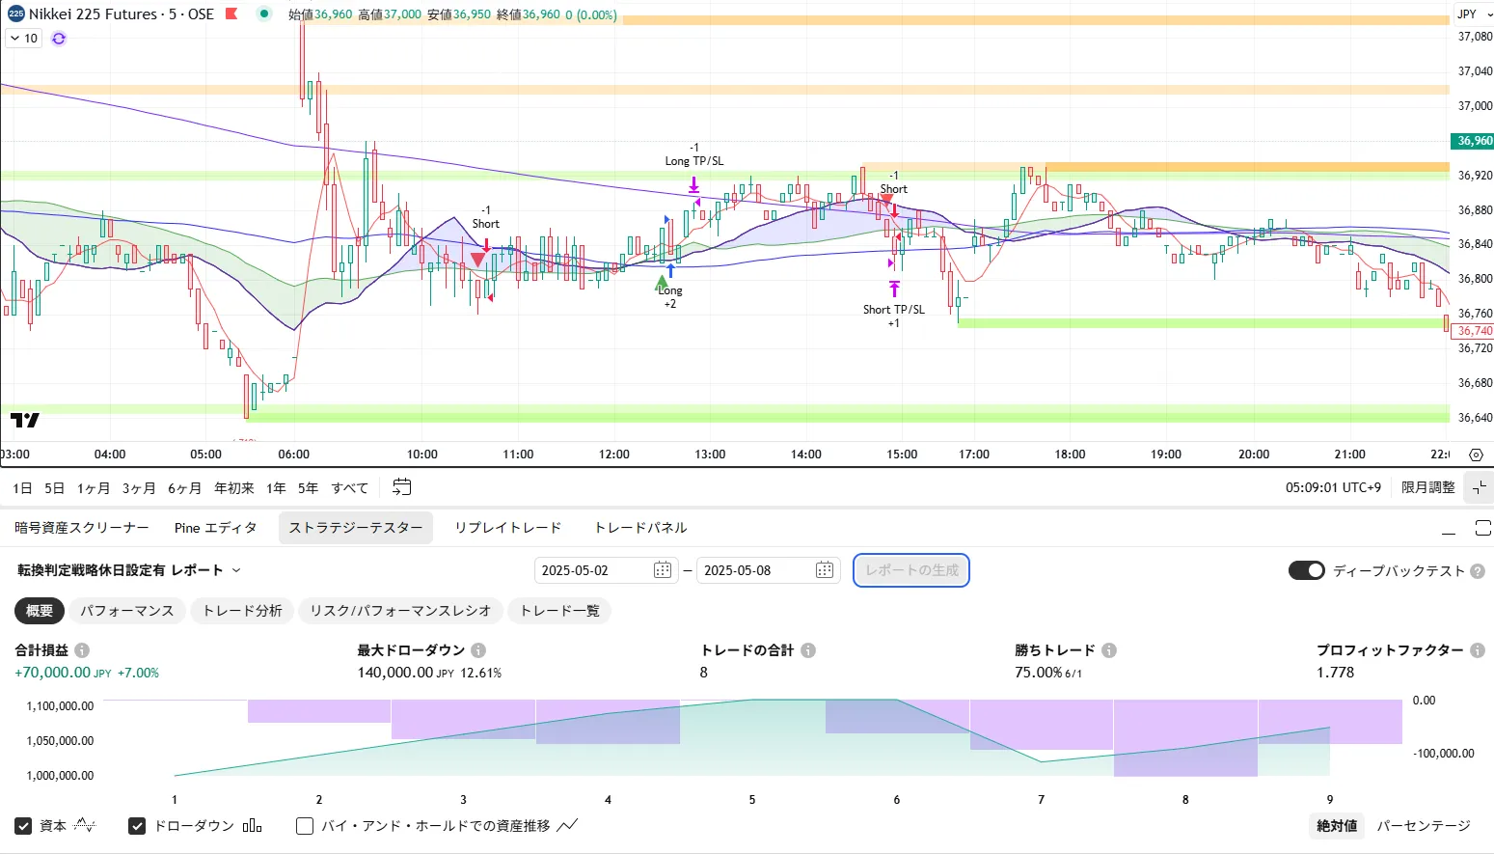Click the info icon beside 勝ちトレード
The image size is (1494, 854).
coord(1109,650)
